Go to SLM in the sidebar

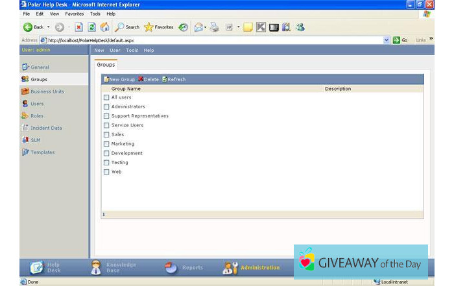click(35, 140)
